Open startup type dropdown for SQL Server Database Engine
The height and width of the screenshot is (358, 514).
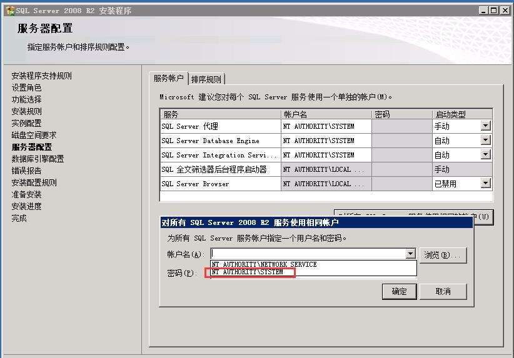tap(485, 140)
